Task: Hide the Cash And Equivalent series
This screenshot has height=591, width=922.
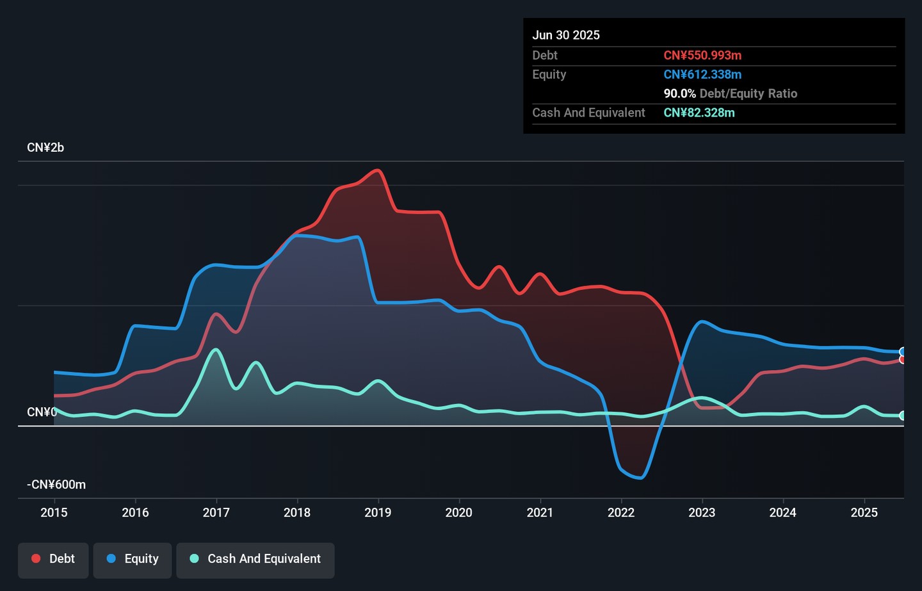Action: click(255, 559)
